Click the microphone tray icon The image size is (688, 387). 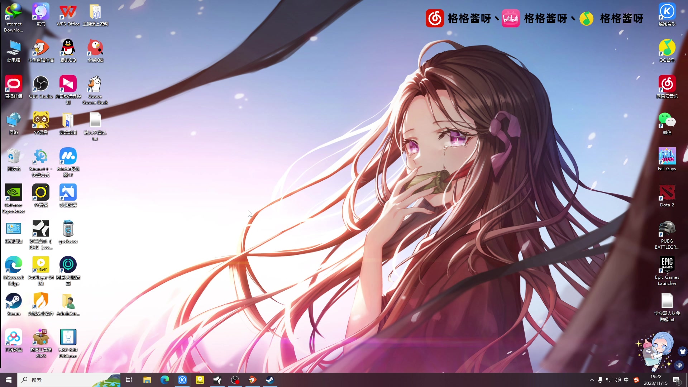tap(600, 380)
